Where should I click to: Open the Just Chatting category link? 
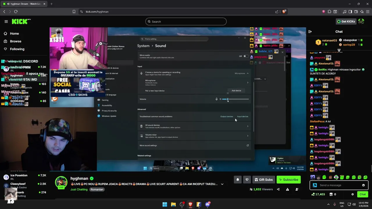(79, 190)
